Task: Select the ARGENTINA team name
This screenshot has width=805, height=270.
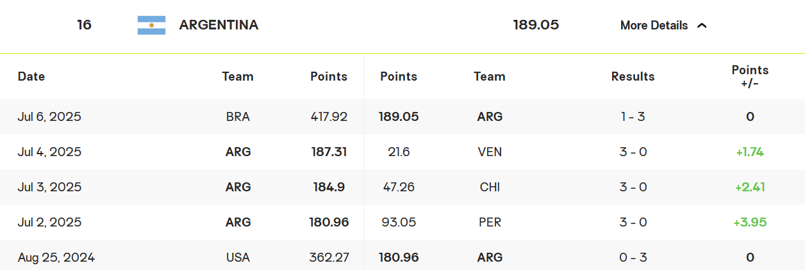Action: point(219,25)
